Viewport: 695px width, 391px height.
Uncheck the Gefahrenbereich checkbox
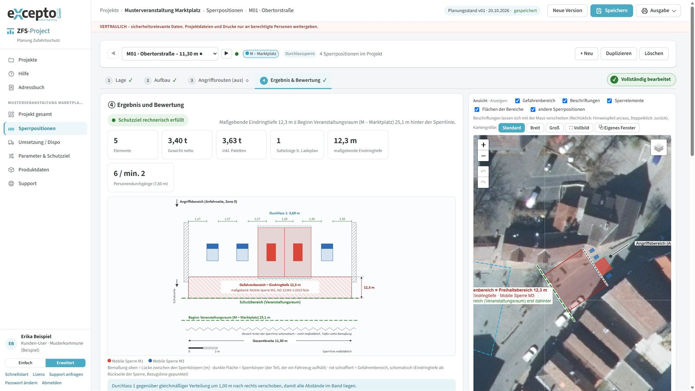pos(517,101)
